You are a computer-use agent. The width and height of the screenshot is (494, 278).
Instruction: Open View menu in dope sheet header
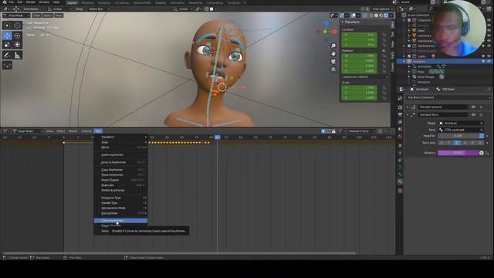click(49, 131)
